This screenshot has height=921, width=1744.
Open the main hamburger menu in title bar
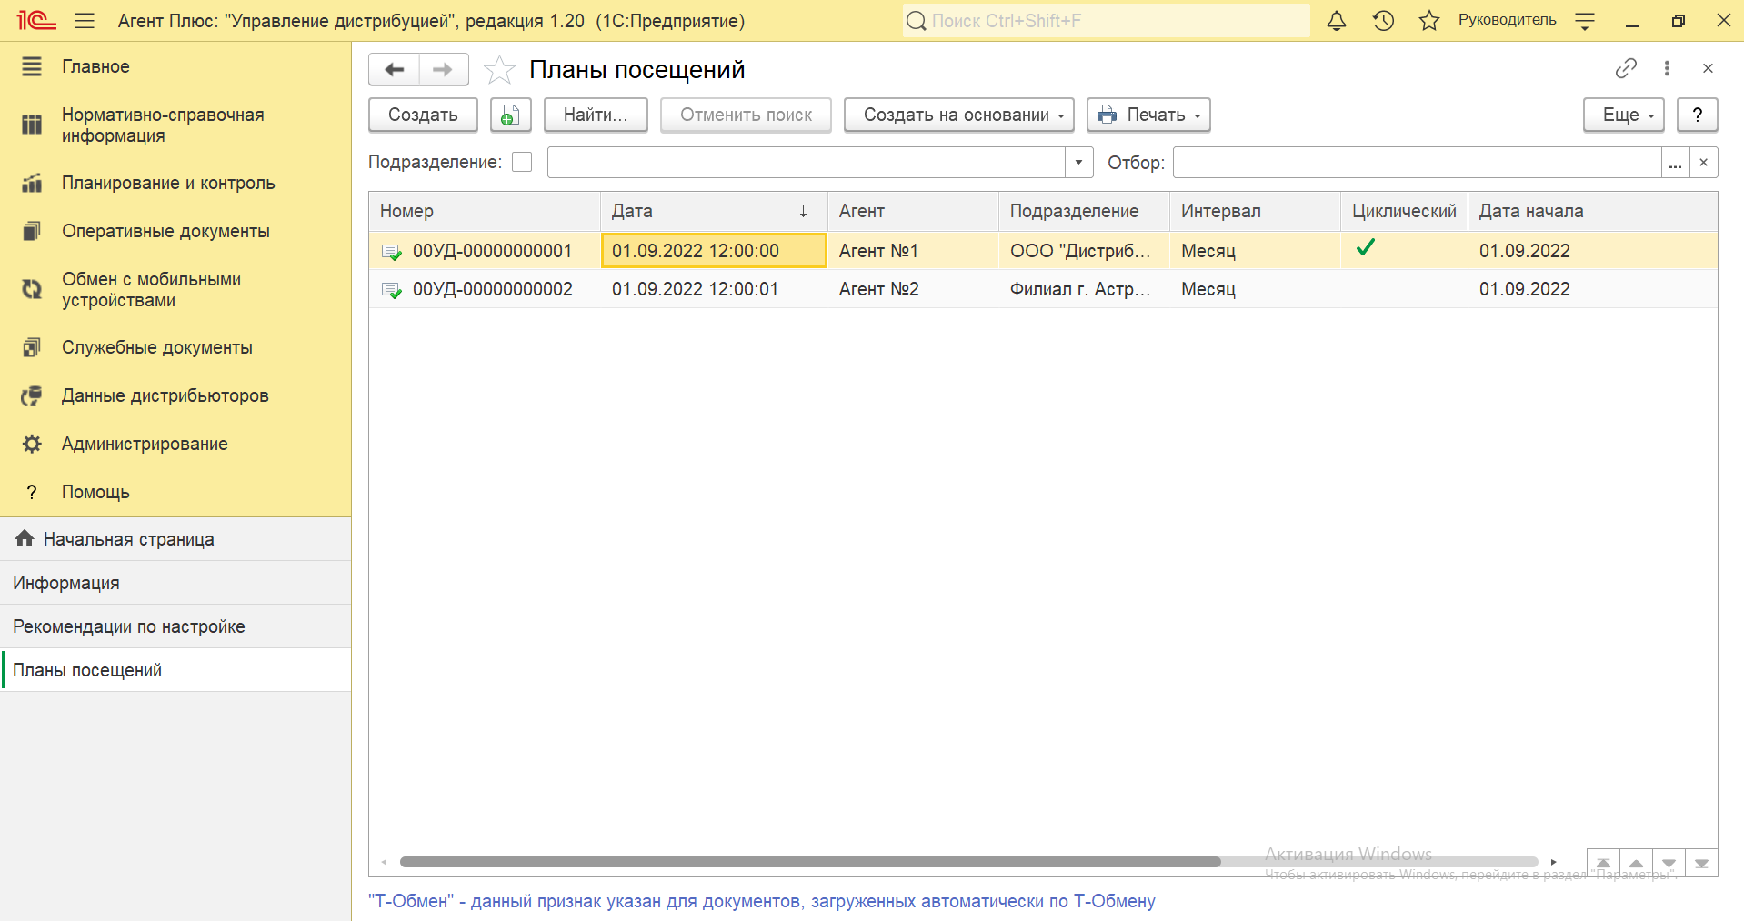pos(85,20)
